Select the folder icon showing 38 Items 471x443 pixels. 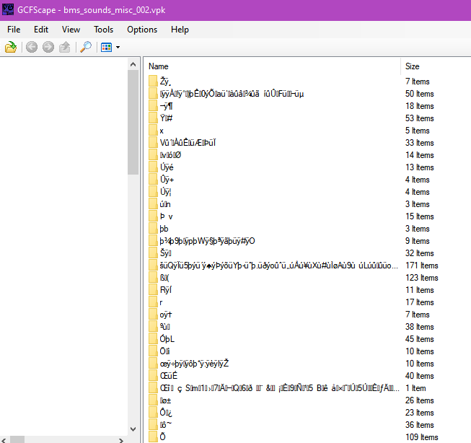coord(153,327)
